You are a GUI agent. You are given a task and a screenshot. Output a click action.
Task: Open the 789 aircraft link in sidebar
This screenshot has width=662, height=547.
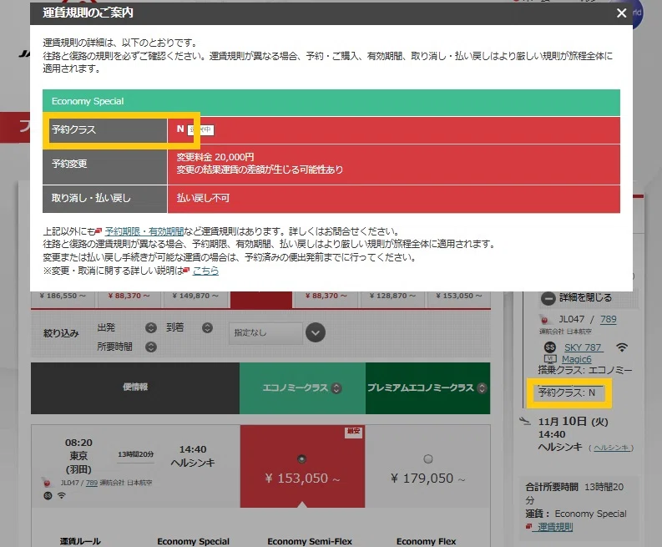608,319
